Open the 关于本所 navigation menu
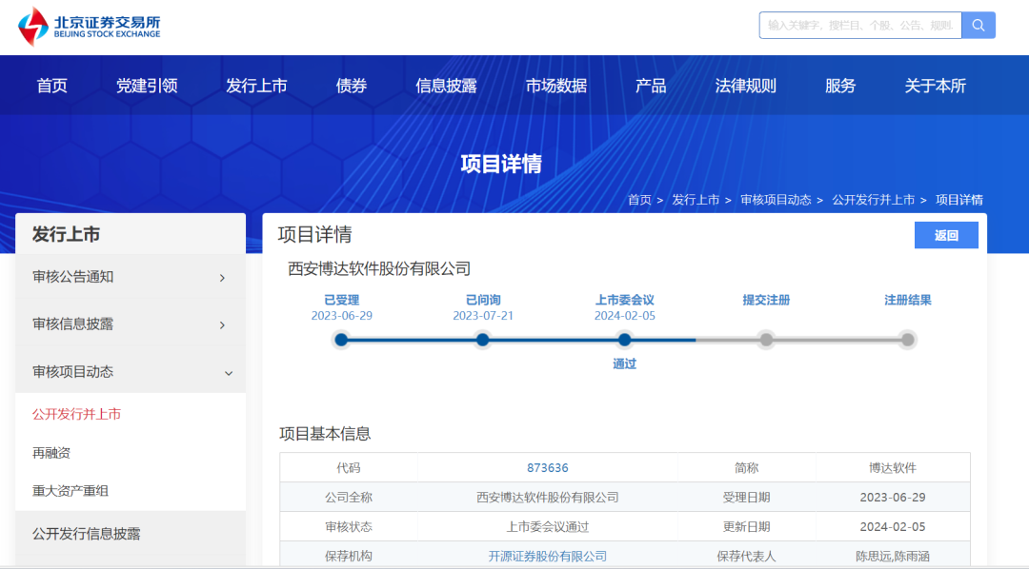1029x569 pixels. (x=936, y=86)
